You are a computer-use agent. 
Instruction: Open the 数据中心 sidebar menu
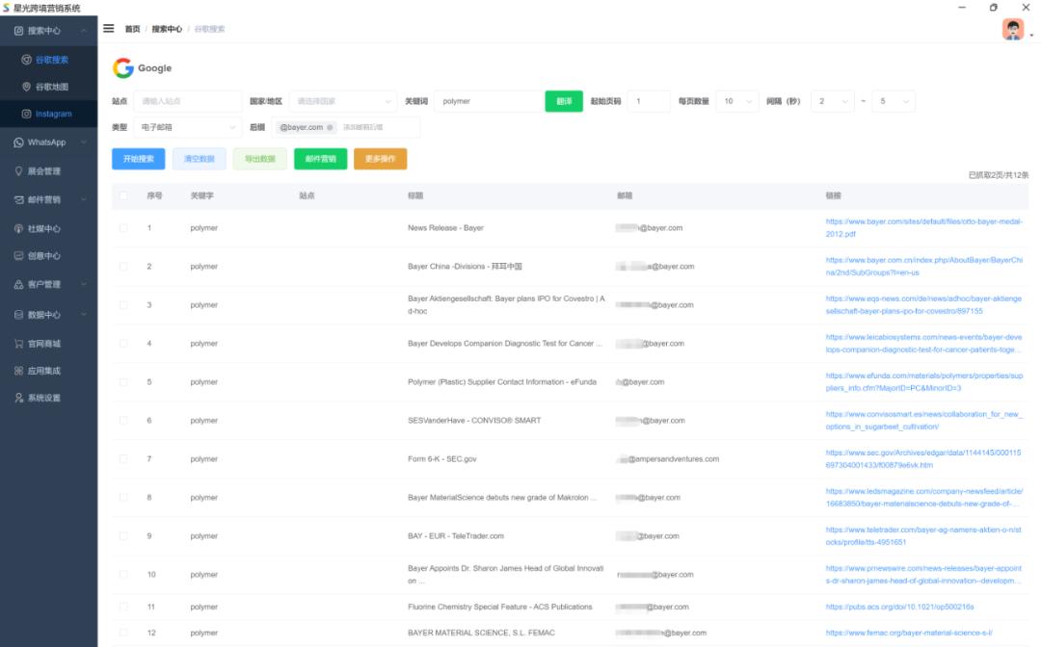tap(48, 315)
